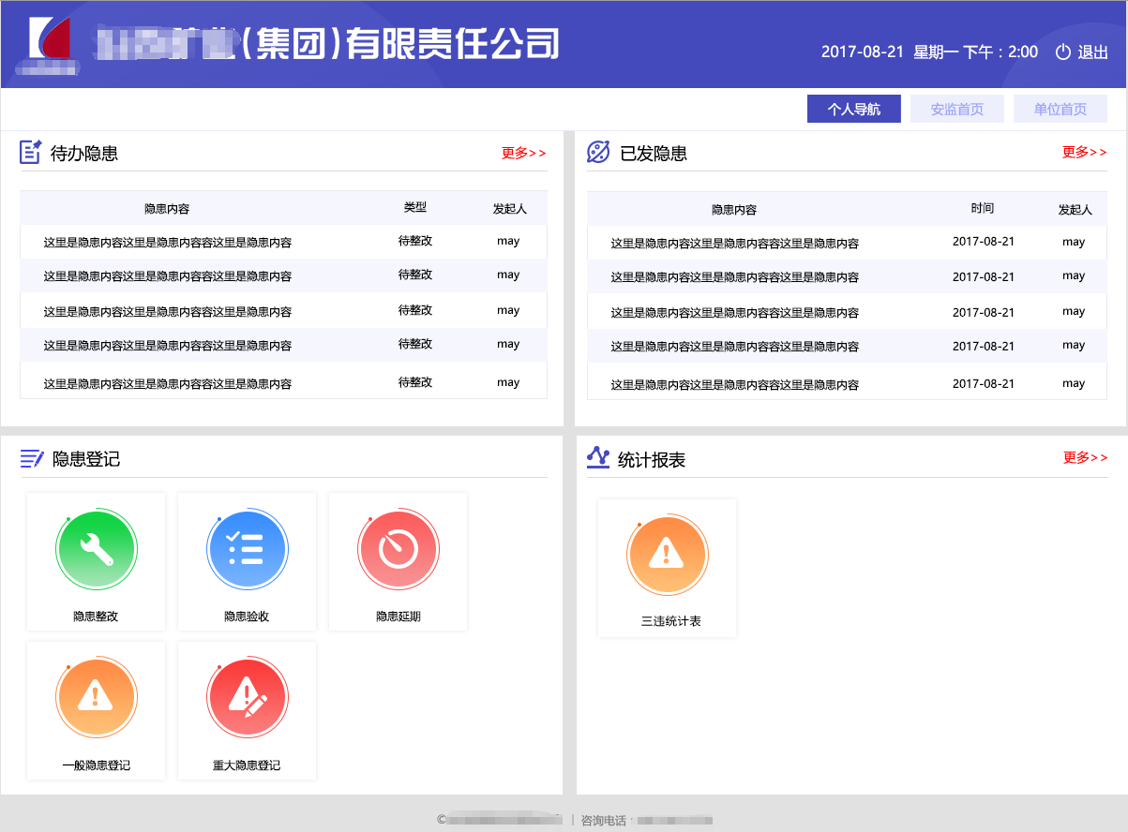The image size is (1128, 832).
Task: Click 退出 to log out
Action: click(1092, 52)
